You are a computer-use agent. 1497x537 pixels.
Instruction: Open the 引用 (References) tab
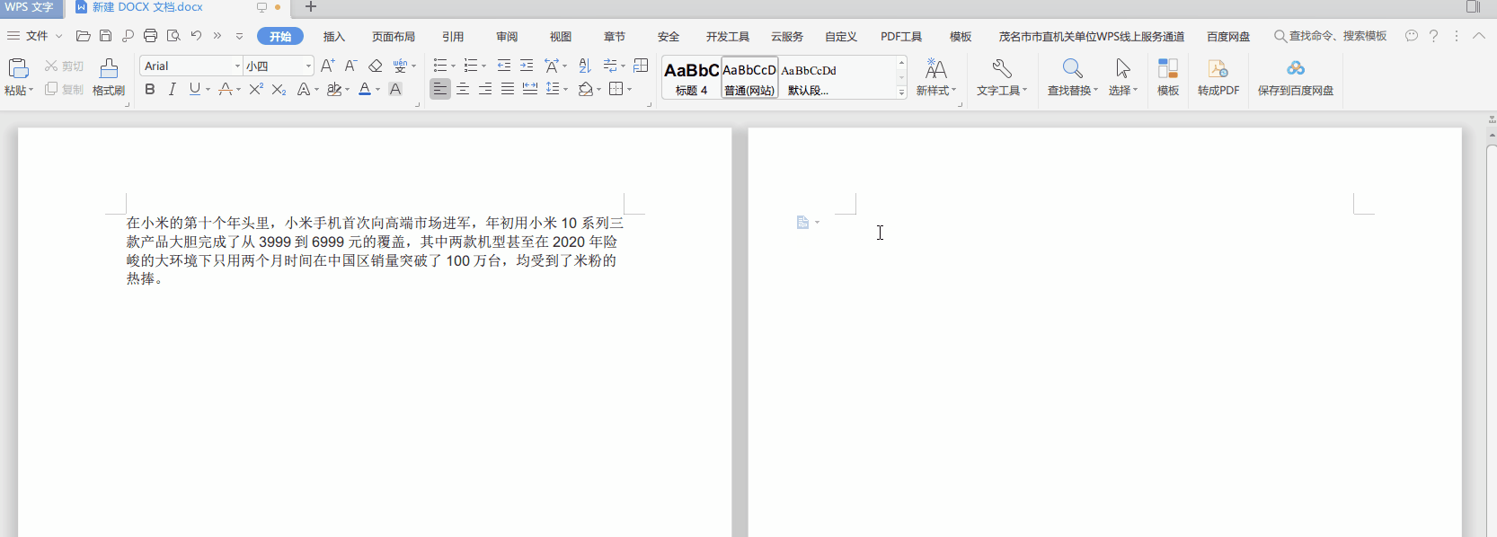(x=453, y=37)
